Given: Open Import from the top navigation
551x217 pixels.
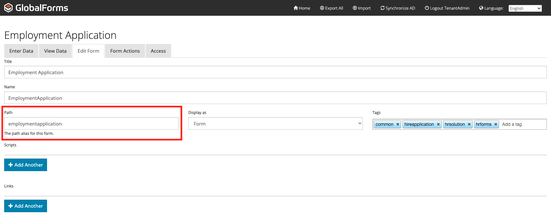Looking at the screenshot, I should (362, 8).
